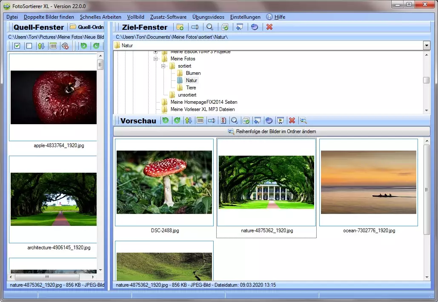The width and height of the screenshot is (438, 302).
Task: Click the red X delete icon in Vorschau toolbar
Action: pos(292,121)
